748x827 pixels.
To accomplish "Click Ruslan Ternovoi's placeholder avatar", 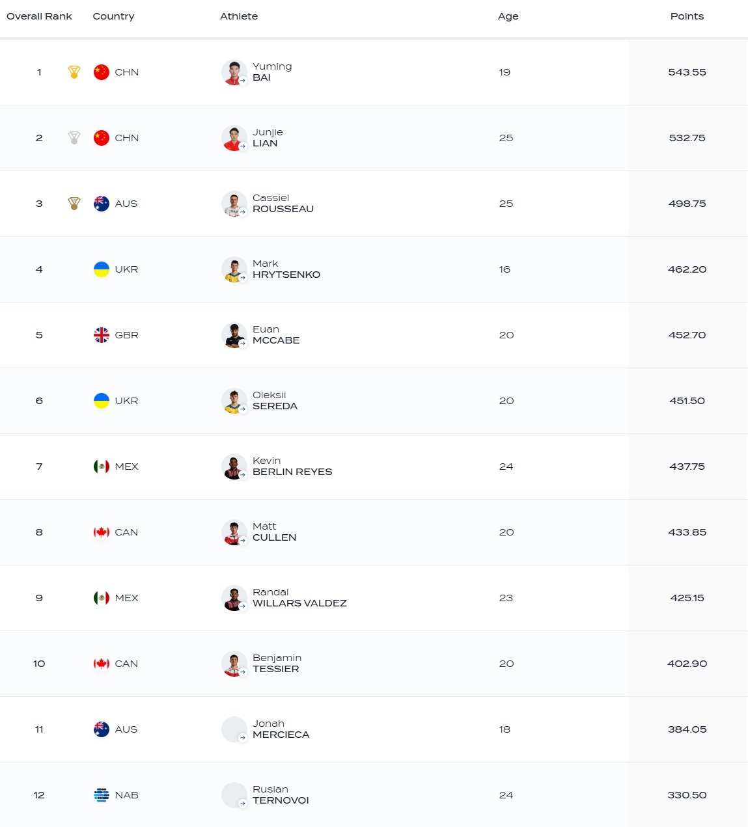I will [x=234, y=795].
